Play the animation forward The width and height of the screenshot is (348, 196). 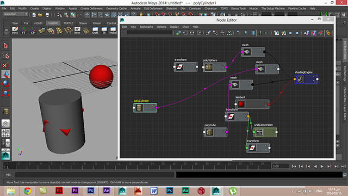point(322,167)
